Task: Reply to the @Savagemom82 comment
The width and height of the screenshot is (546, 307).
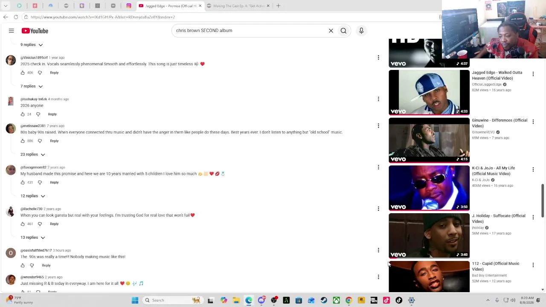Action: point(54,182)
